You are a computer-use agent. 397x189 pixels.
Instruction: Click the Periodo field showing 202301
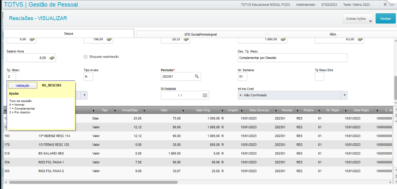(181, 76)
